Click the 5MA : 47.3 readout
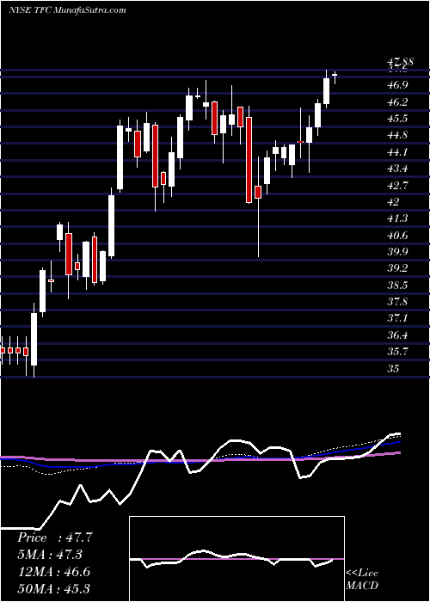Image resolution: width=430 pixels, height=602 pixels. coord(50,555)
